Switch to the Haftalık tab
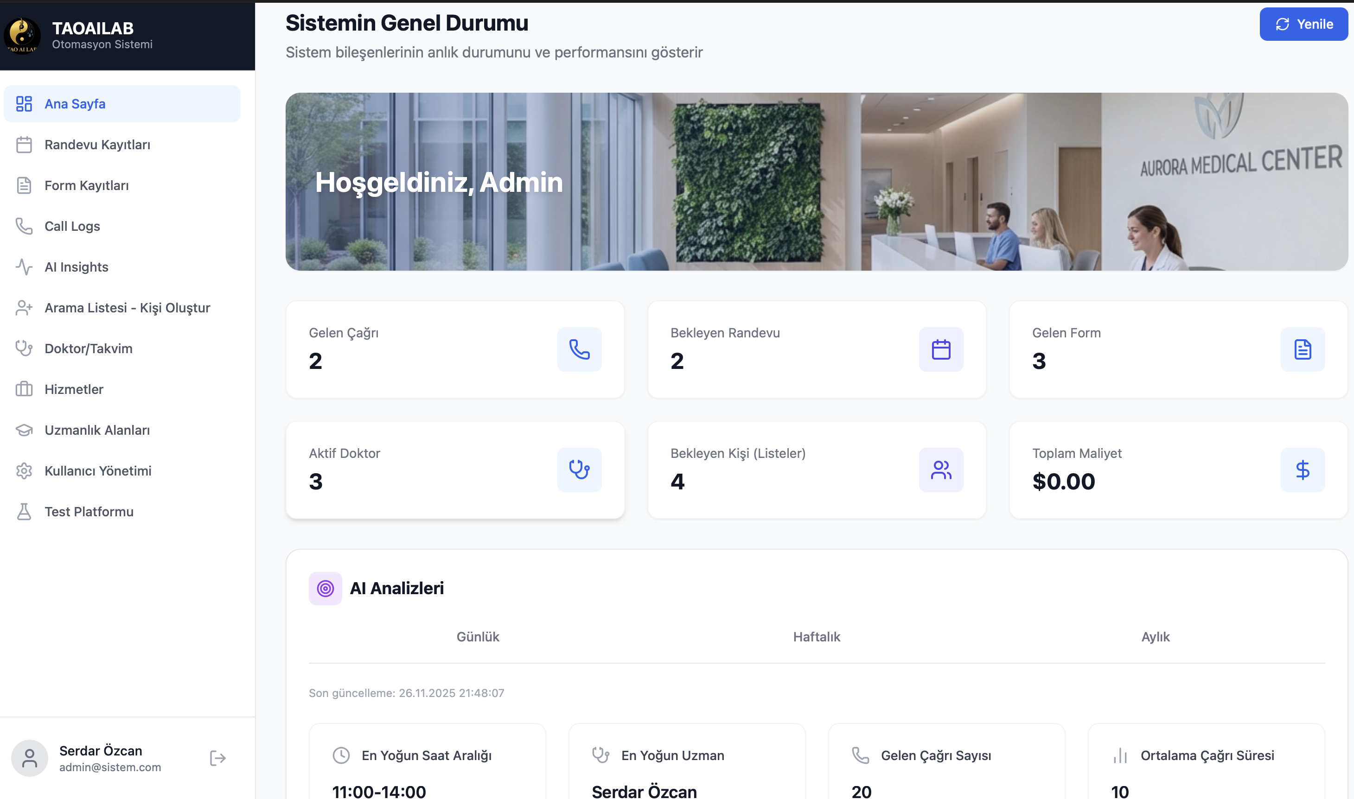Image resolution: width=1354 pixels, height=799 pixels. (816, 636)
